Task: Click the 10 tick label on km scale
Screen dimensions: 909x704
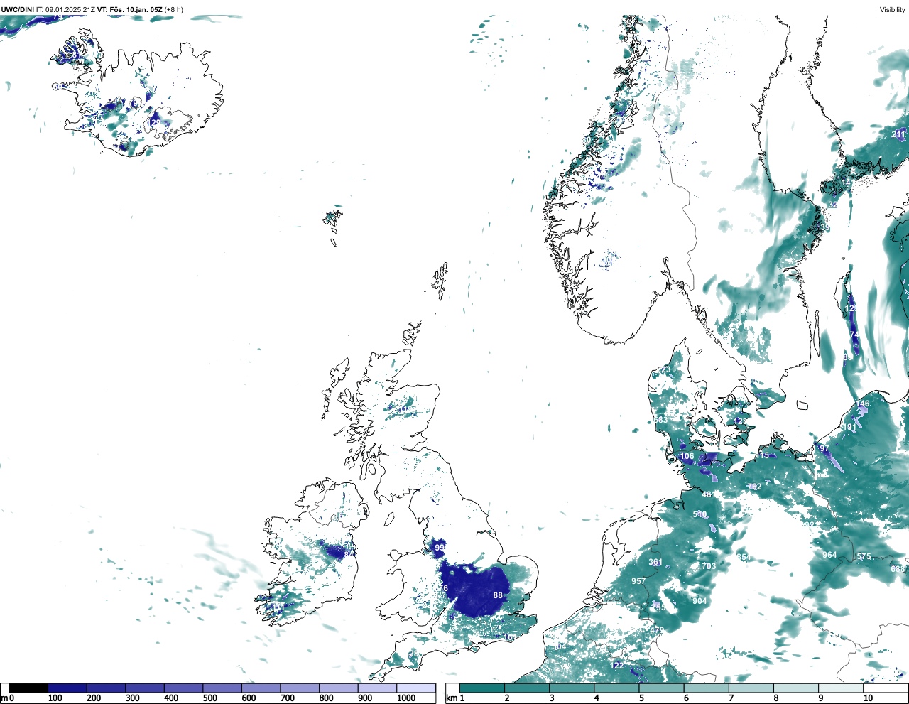Action: (x=868, y=698)
